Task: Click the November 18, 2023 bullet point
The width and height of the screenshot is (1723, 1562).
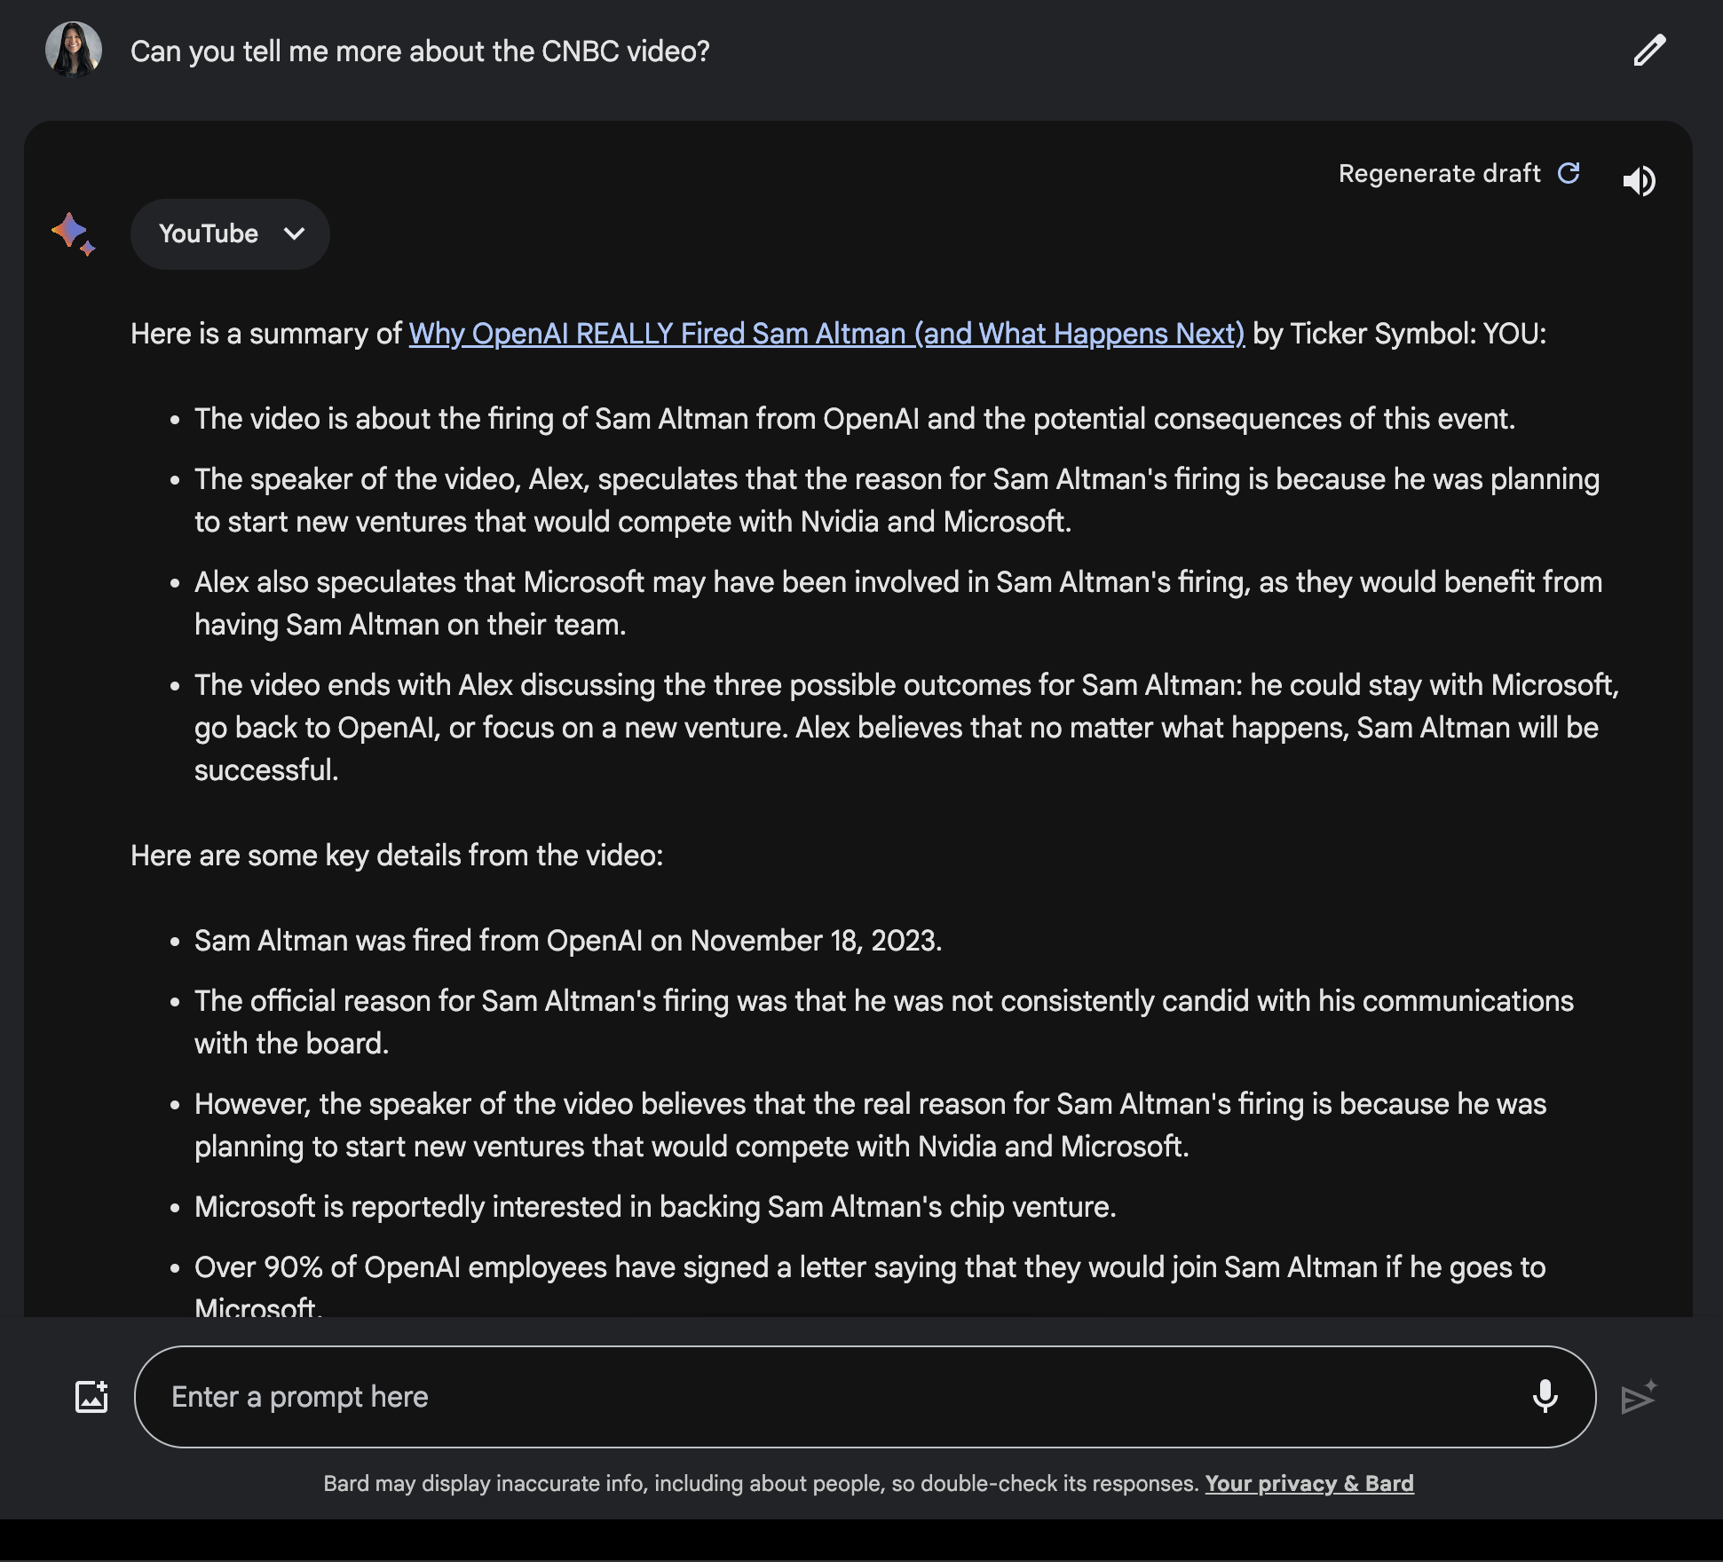Action: 568,941
